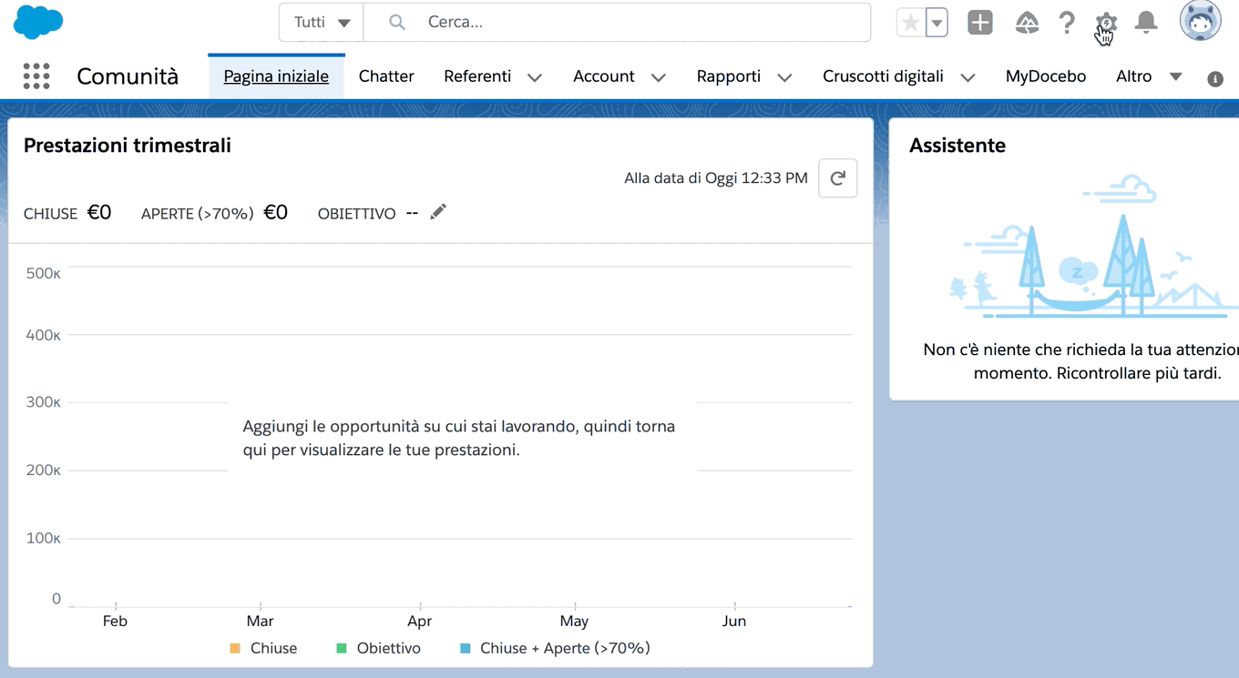Click the Apr axis label
The height and width of the screenshot is (678, 1239).
click(419, 622)
